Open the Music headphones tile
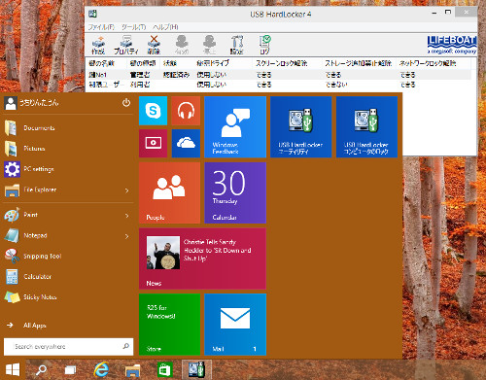Viewport: 486px width, 380px height. coord(186,111)
